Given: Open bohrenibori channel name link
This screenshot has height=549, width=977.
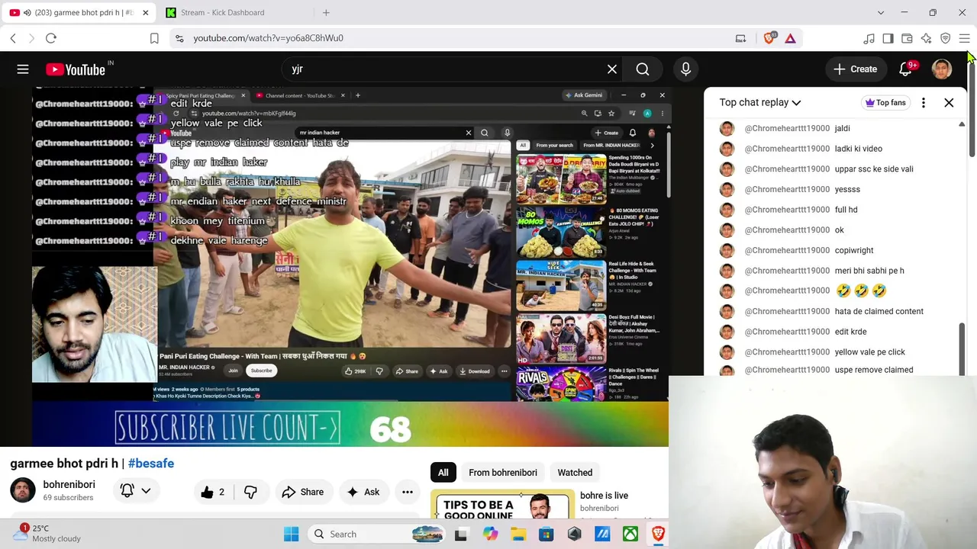Looking at the screenshot, I should pos(69,485).
